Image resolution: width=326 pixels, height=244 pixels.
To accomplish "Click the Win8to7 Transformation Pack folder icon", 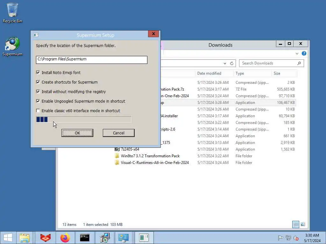I will tap(117, 156).
